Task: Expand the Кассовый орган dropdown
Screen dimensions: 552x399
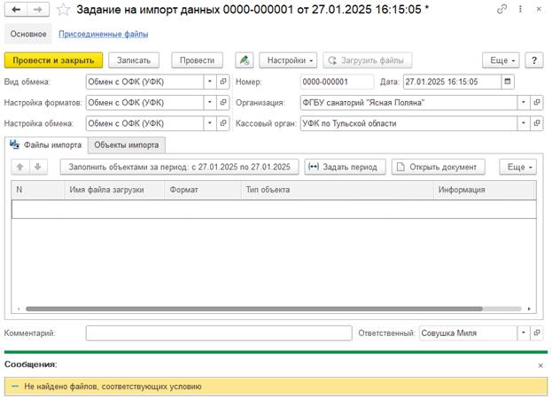Action: tap(524, 123)
